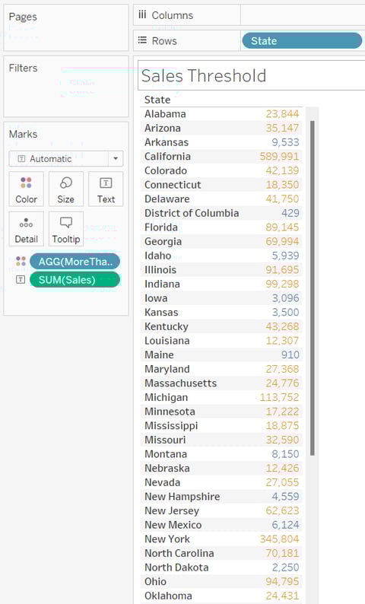365x604 pixels.
Task: Click the vertical scrollbar of the table
Action: (313, 288)
